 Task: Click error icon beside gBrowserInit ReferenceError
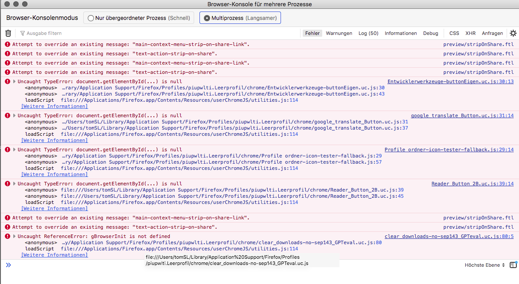pos(7,237)
